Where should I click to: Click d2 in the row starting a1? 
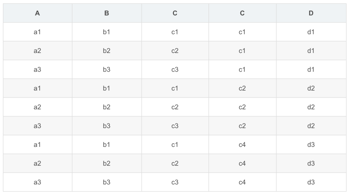click(x=311, y=88)
